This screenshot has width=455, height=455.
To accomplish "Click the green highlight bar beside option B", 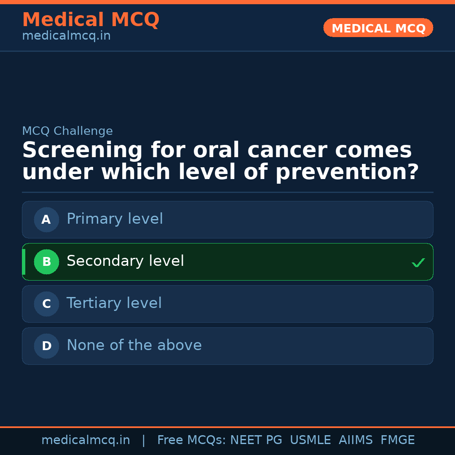I will click(x=23, y=262).
